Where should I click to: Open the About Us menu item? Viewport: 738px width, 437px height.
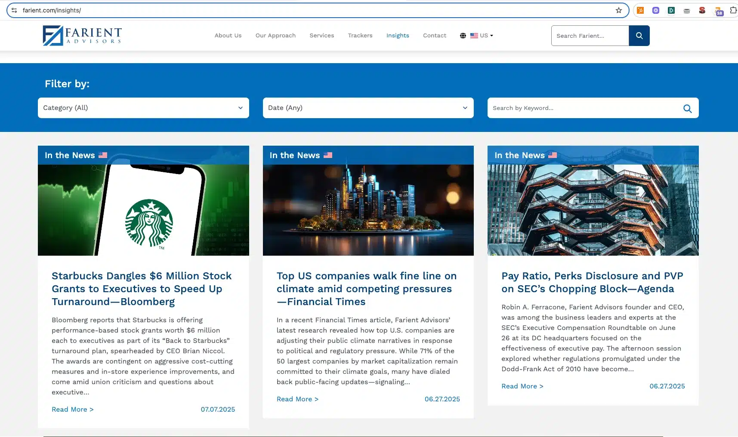click(x=228, y=36)
